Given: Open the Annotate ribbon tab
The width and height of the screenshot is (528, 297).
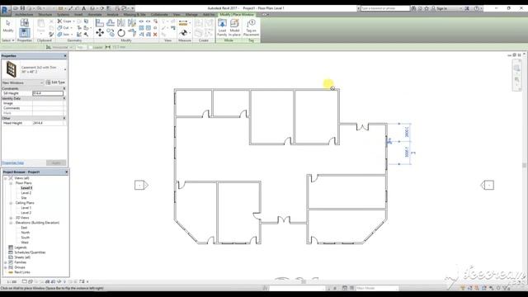Looking at the screenshot, I should [95, 15].
